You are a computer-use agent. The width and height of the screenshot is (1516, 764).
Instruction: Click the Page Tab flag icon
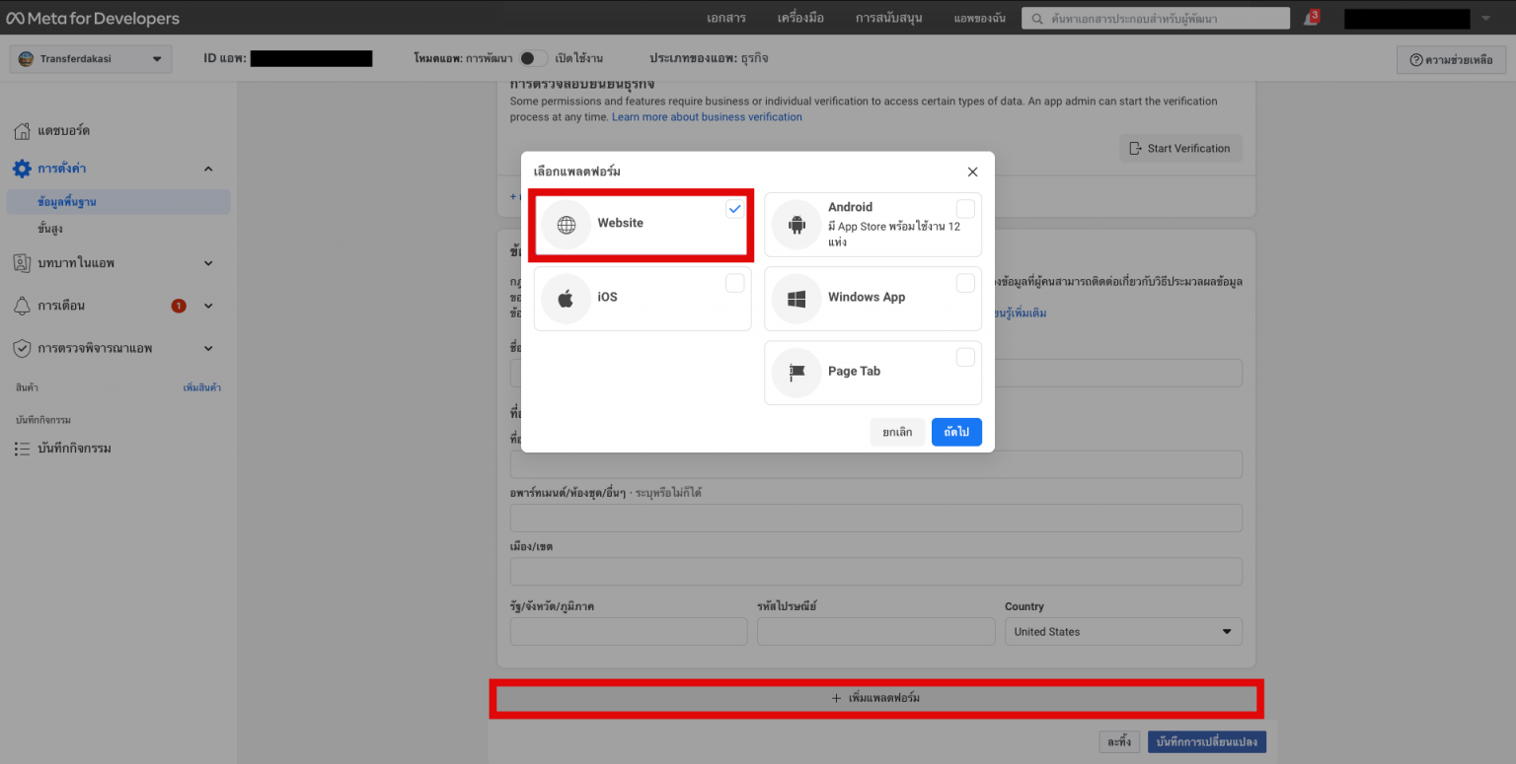pyautogui.click(x=796, y=372)
